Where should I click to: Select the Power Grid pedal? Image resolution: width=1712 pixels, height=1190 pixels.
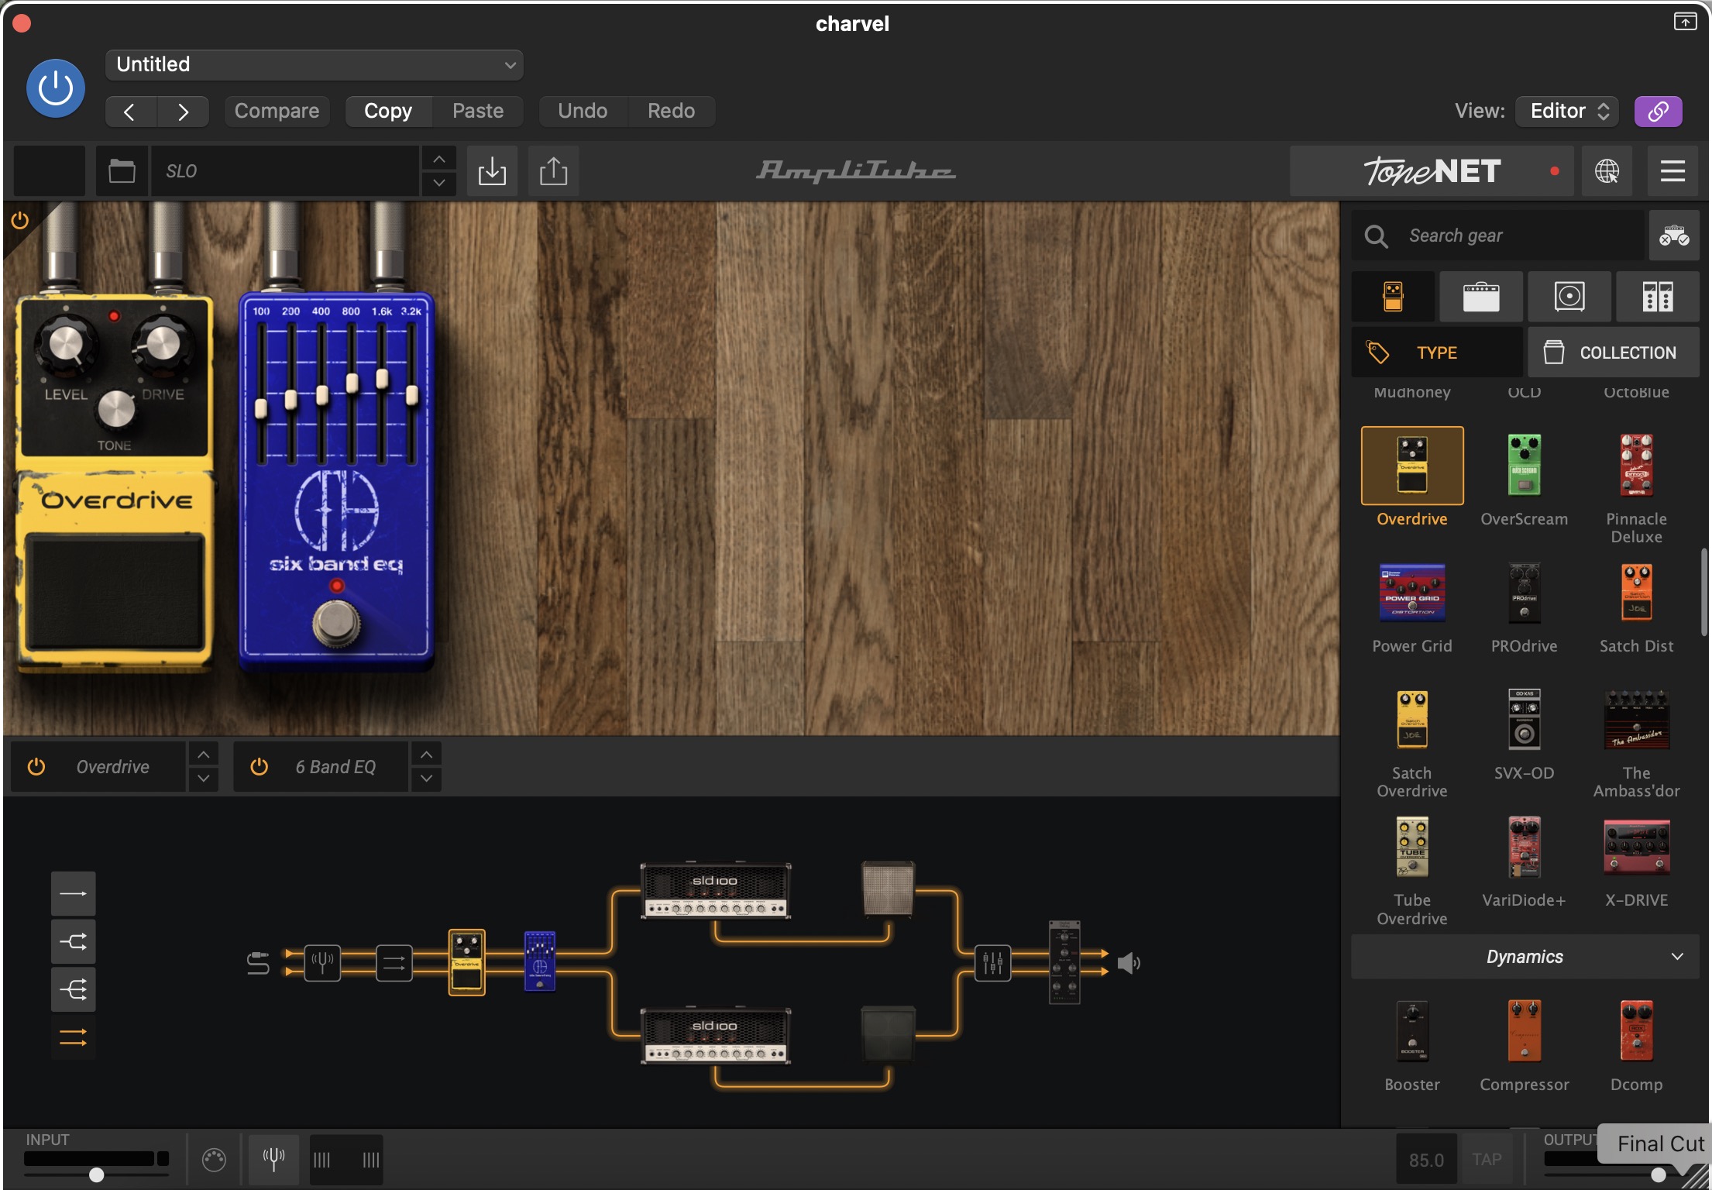(1412, 593)
